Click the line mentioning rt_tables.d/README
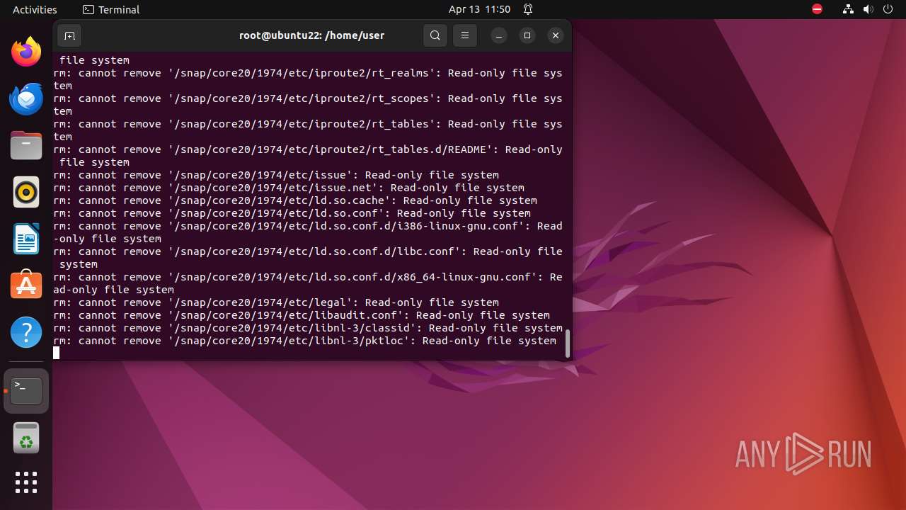906x510 pixels. 308,156
